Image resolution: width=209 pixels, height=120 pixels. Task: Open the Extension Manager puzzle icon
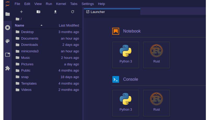(8, 68)
